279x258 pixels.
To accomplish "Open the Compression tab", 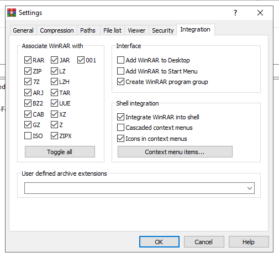I will [x=57, y=30].
